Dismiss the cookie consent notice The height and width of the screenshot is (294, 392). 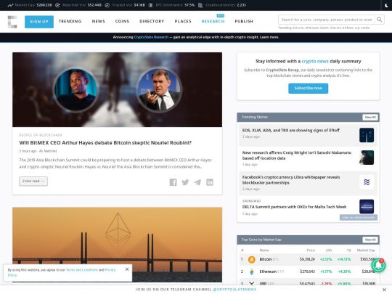coord(127,269)
